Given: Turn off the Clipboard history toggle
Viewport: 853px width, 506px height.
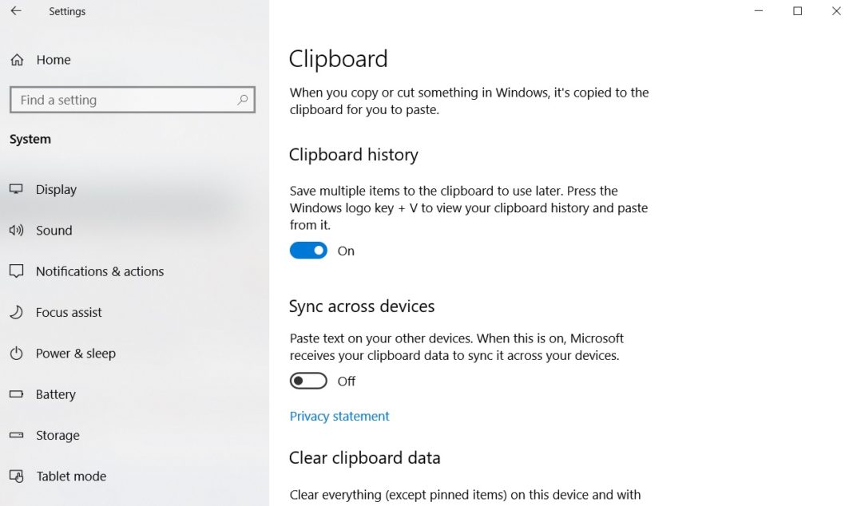Looking at the screenshot, I should pyautogui.click(x=308, y=250).
